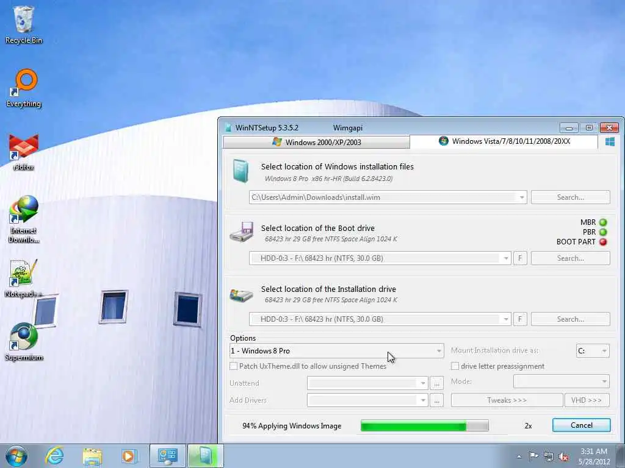This screenshot has width=625, height=468.
Task: Click the Boot drive floppy icon
Action: coord(242,232)
